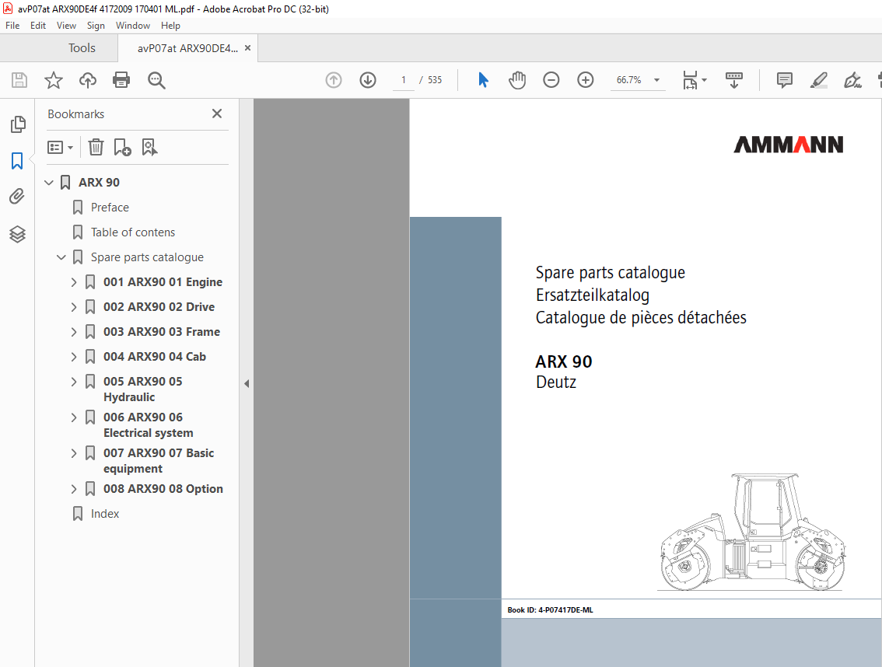The height and width of the screenshot is (667, 882).
Task: Expand the 005 ARX90 05 Hydraulic bookmark
Action: (x=74, y=381)
